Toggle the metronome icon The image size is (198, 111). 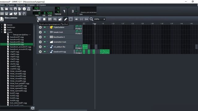29,9
